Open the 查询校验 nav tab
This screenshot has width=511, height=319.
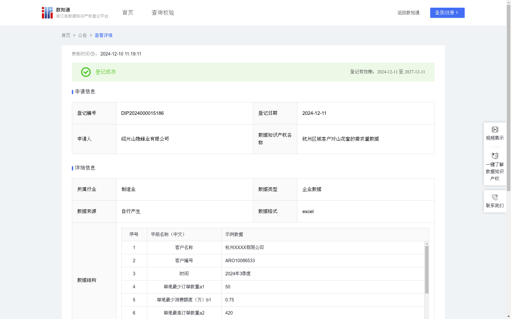tap(163, 13)
